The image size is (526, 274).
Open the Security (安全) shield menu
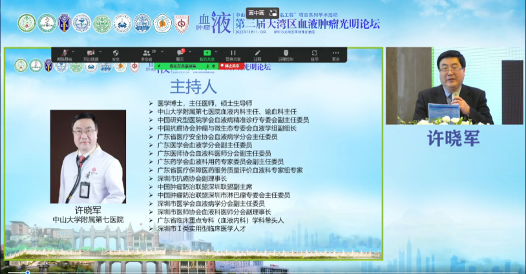[116, 55]
